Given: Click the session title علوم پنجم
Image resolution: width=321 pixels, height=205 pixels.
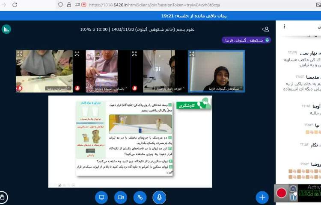Looking at the screenshot, I should tap(137, 29).
